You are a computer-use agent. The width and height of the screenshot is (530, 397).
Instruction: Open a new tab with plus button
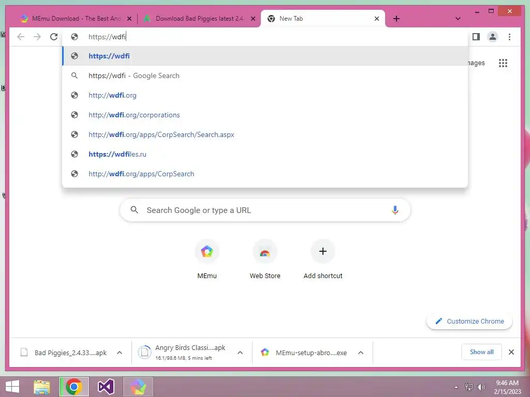(396, 19)
